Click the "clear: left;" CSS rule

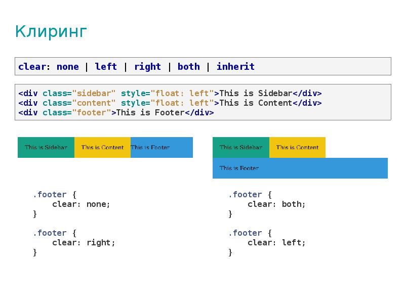[x=276, y=243]
